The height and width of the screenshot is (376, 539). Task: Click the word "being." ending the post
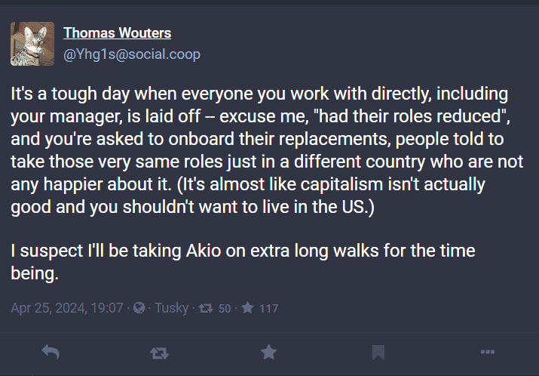pyautogui.click(x=35, y=274)
